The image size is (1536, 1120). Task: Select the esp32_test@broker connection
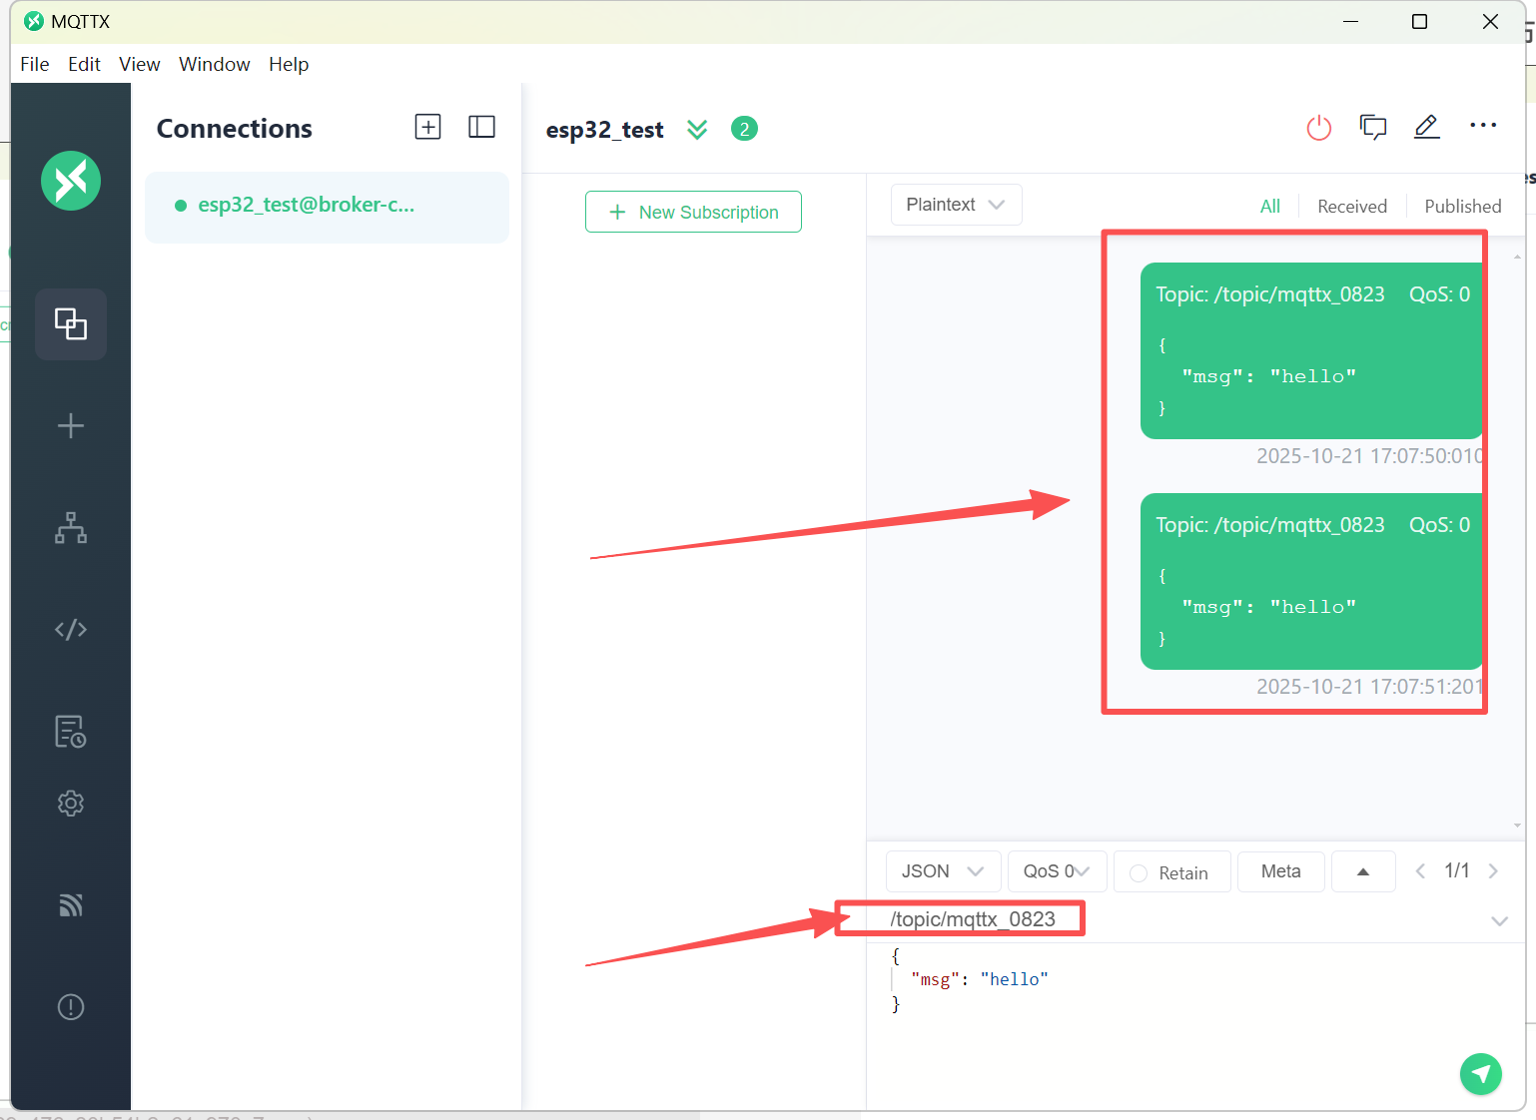[x=327, y=206]
